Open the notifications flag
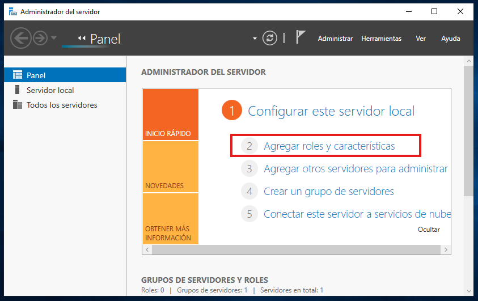 (301, 37)
